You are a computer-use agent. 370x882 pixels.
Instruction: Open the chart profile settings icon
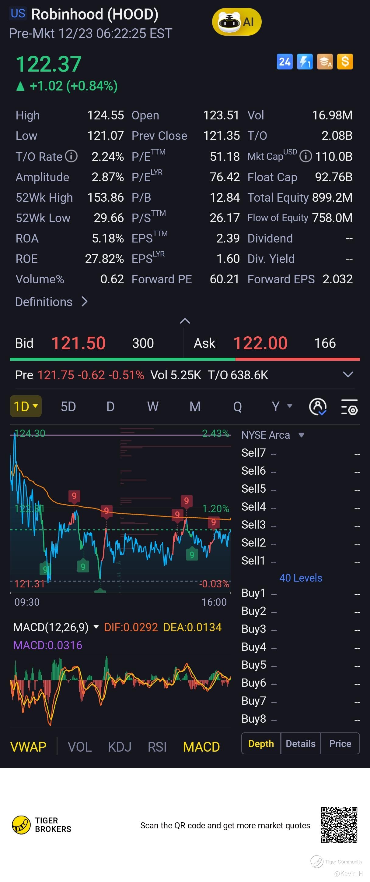pyautogui.click(x=318, y=407)
